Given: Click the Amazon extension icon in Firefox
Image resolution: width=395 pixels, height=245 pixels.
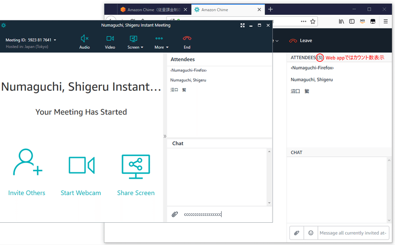Looking at the screenshot, I should pyautogui.click(x=362, y=21).
